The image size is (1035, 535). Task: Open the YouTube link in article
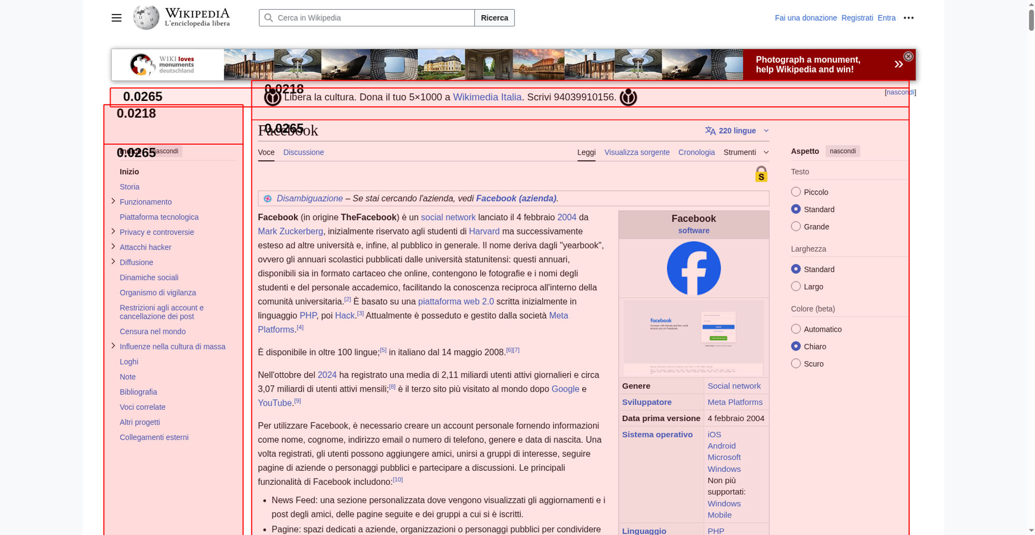(275, 403)
